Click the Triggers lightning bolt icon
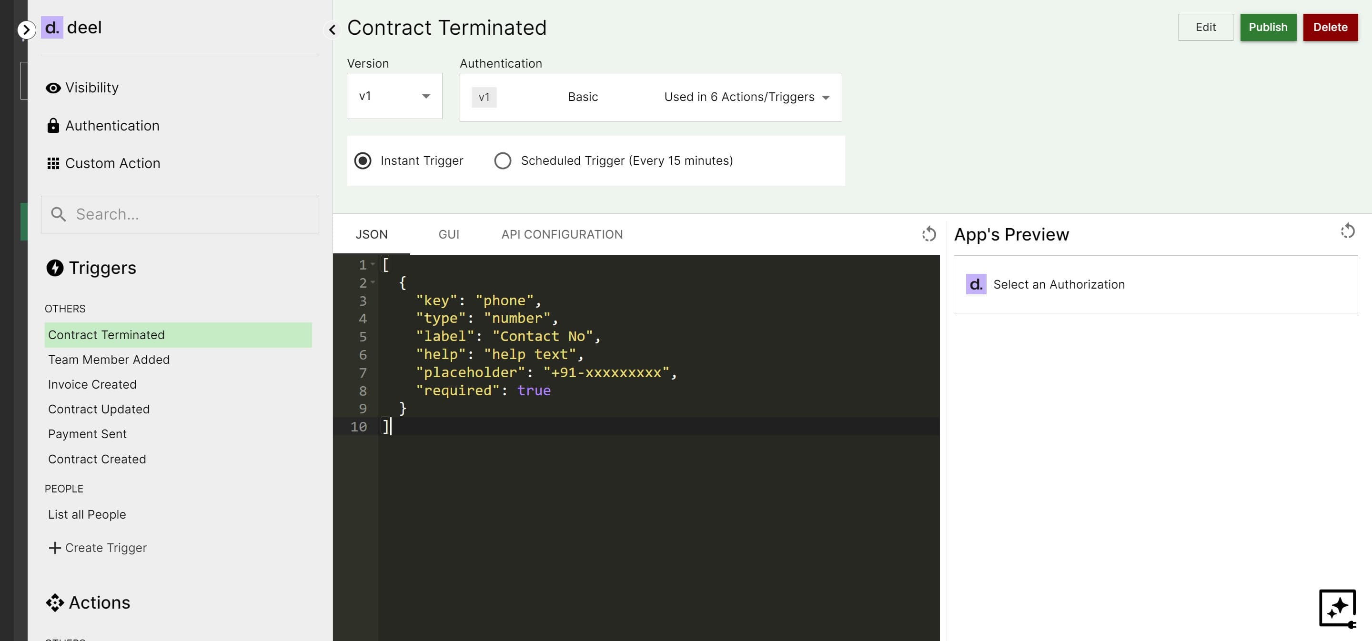The height and width of the screenshot is (641, 1372). pos(54,268)
